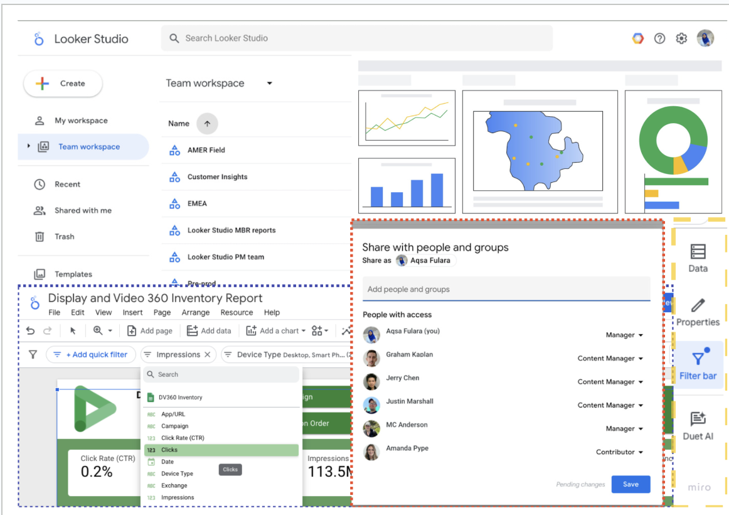Screen dimensions: 729x515
Task: Click the filter funnel icon in filter bar
Action: pos(33,354)
